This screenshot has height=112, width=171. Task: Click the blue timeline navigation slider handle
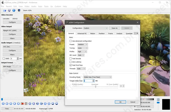2,99
